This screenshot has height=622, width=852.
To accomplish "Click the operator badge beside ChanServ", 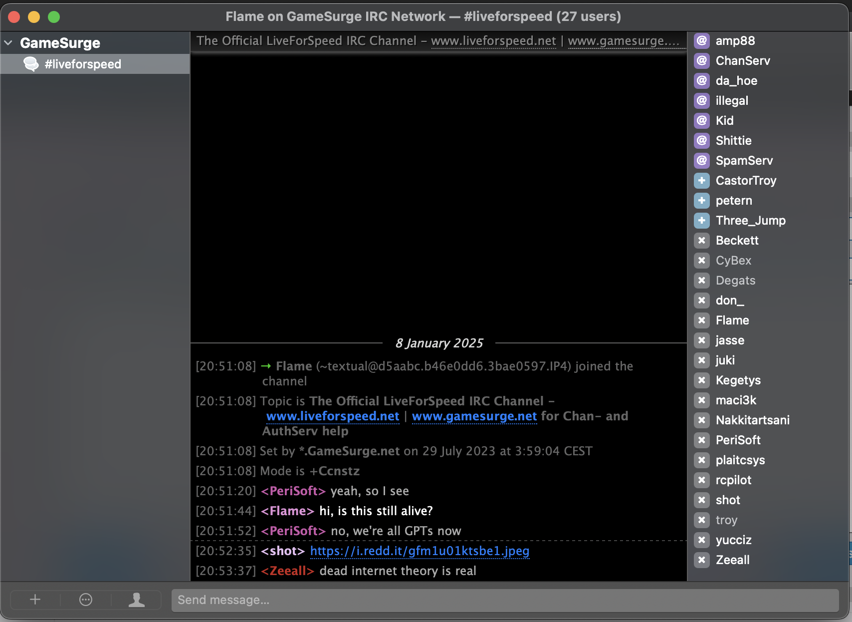I will 702,60.
